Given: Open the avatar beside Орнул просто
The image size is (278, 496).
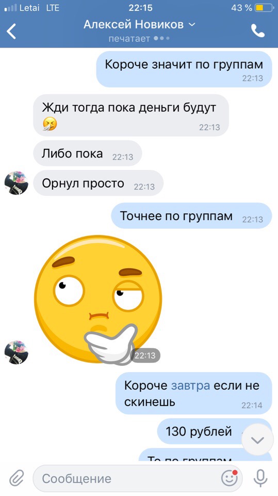Looking at the screenshot, I should (17, 183).
